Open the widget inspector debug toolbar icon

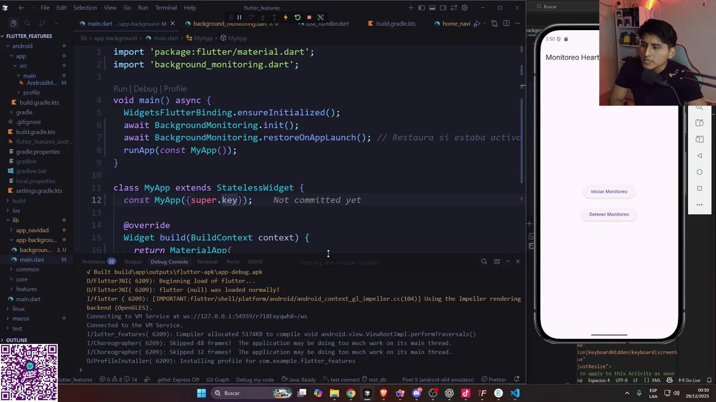coord(321,17)
